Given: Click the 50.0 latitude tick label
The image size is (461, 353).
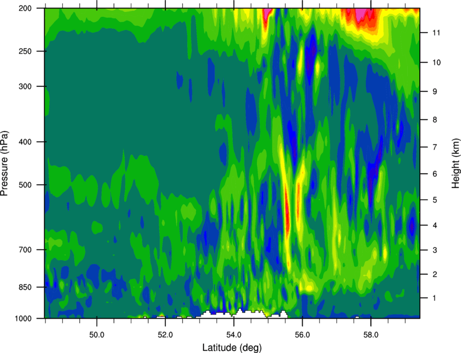Looking at the screenshot, I should coord(97,335).
